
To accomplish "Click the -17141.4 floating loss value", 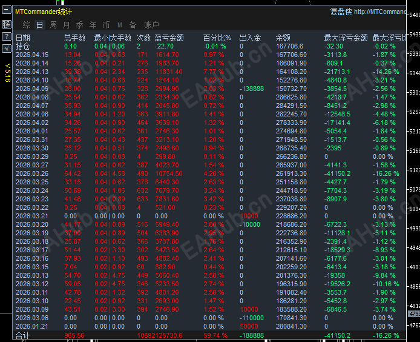I will (337, 122).
